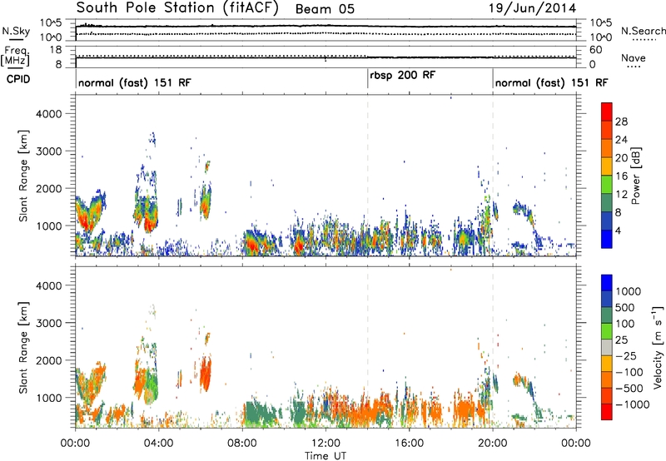The width and height of the screenshot is (666, 461).
Task: Click the 'Slant Range [km]' label of the power panel
Action: pos(23,176)
